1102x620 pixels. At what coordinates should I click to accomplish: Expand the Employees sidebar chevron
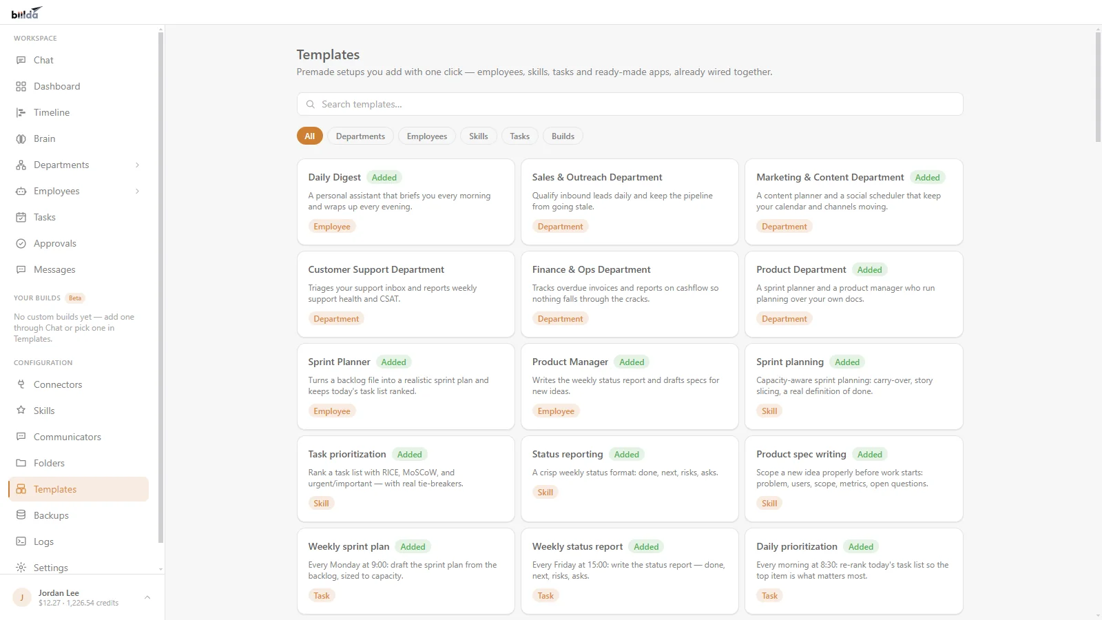pyautogui.click(x=137, y=191)
